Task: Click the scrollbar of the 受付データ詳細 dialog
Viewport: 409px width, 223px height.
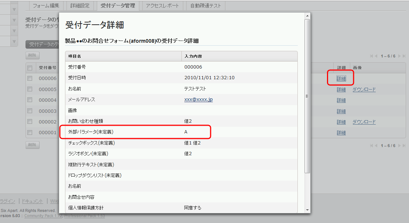Action: coord(307,96)
